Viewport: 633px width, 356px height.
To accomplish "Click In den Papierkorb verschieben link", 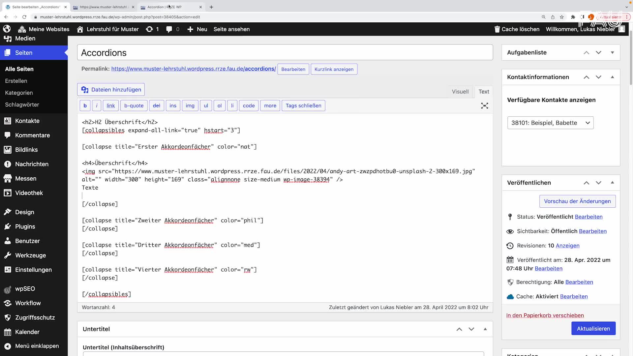I will click(545, 315).
